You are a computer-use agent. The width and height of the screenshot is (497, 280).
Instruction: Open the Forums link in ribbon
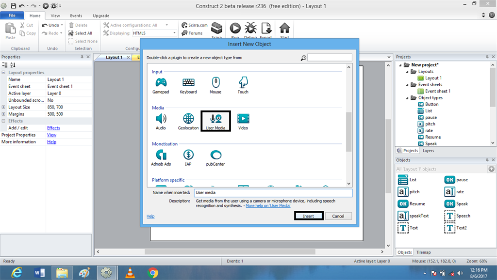point(192,33)
